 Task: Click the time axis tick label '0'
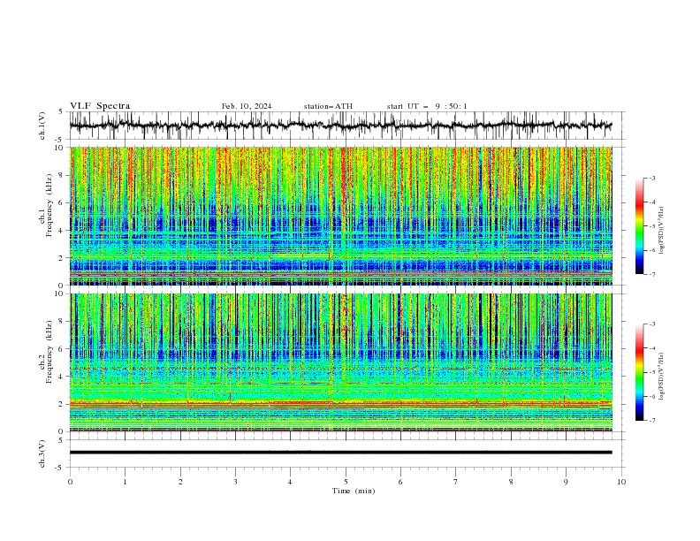pos(70,482)
